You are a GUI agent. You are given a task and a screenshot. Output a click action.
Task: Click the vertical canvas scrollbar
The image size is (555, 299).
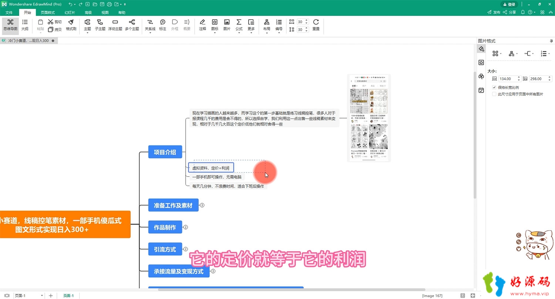click(x=475, y=135)
